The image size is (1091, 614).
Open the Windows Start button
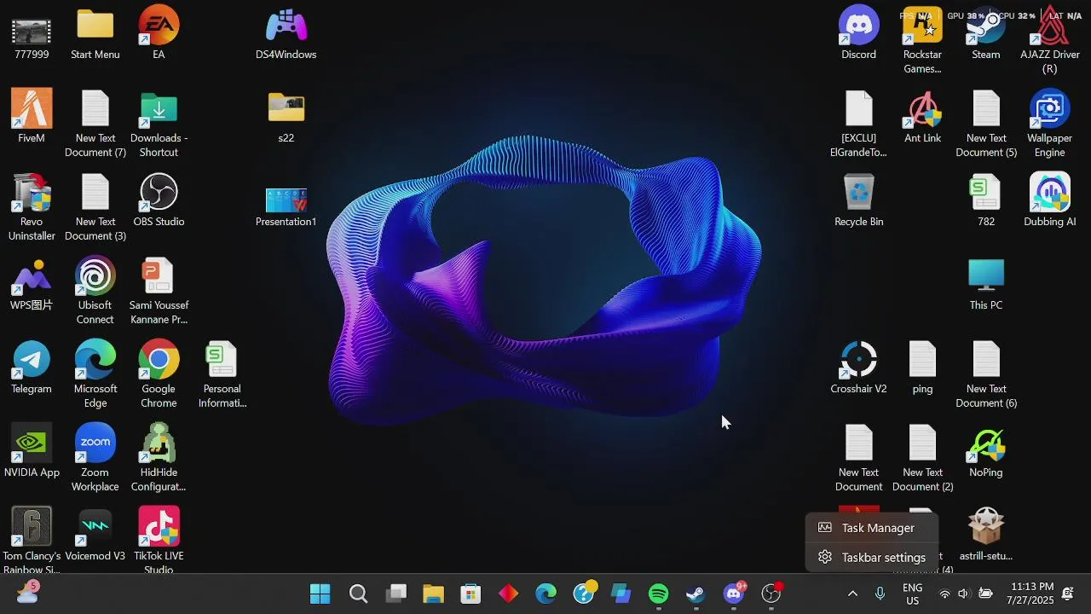[x=320, y=594]
